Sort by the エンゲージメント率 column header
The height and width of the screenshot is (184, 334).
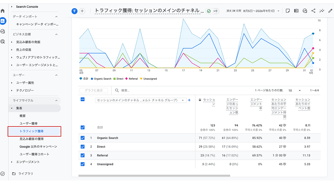click(256, 104)
